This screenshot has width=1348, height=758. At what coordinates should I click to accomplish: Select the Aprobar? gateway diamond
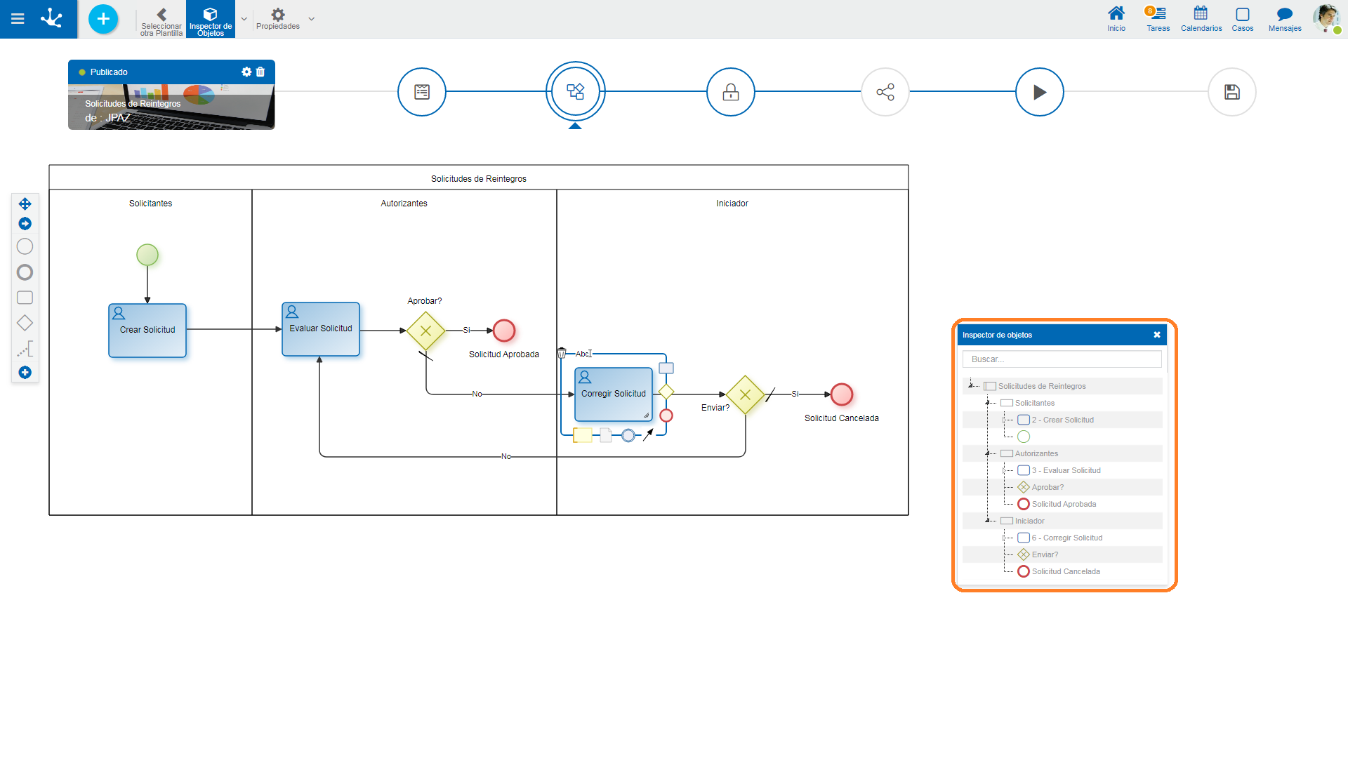click(425, 331)
